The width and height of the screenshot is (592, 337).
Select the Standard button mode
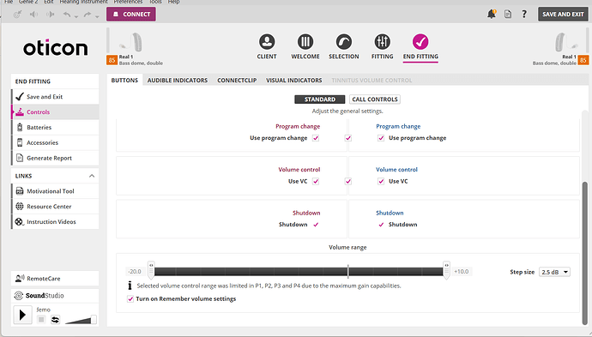(320, 99)
